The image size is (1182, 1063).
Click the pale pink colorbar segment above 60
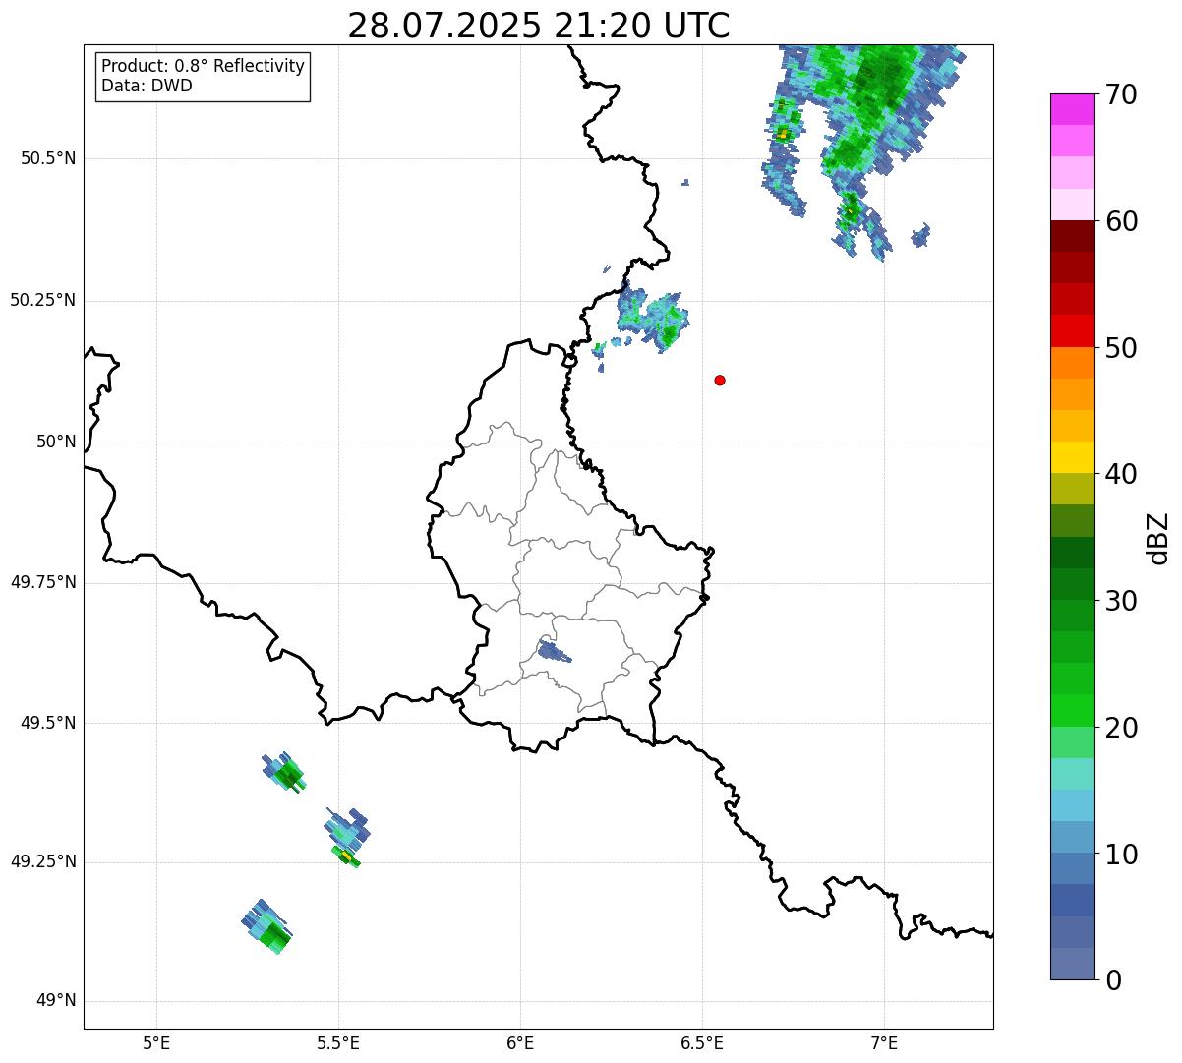coord(1072,205)
